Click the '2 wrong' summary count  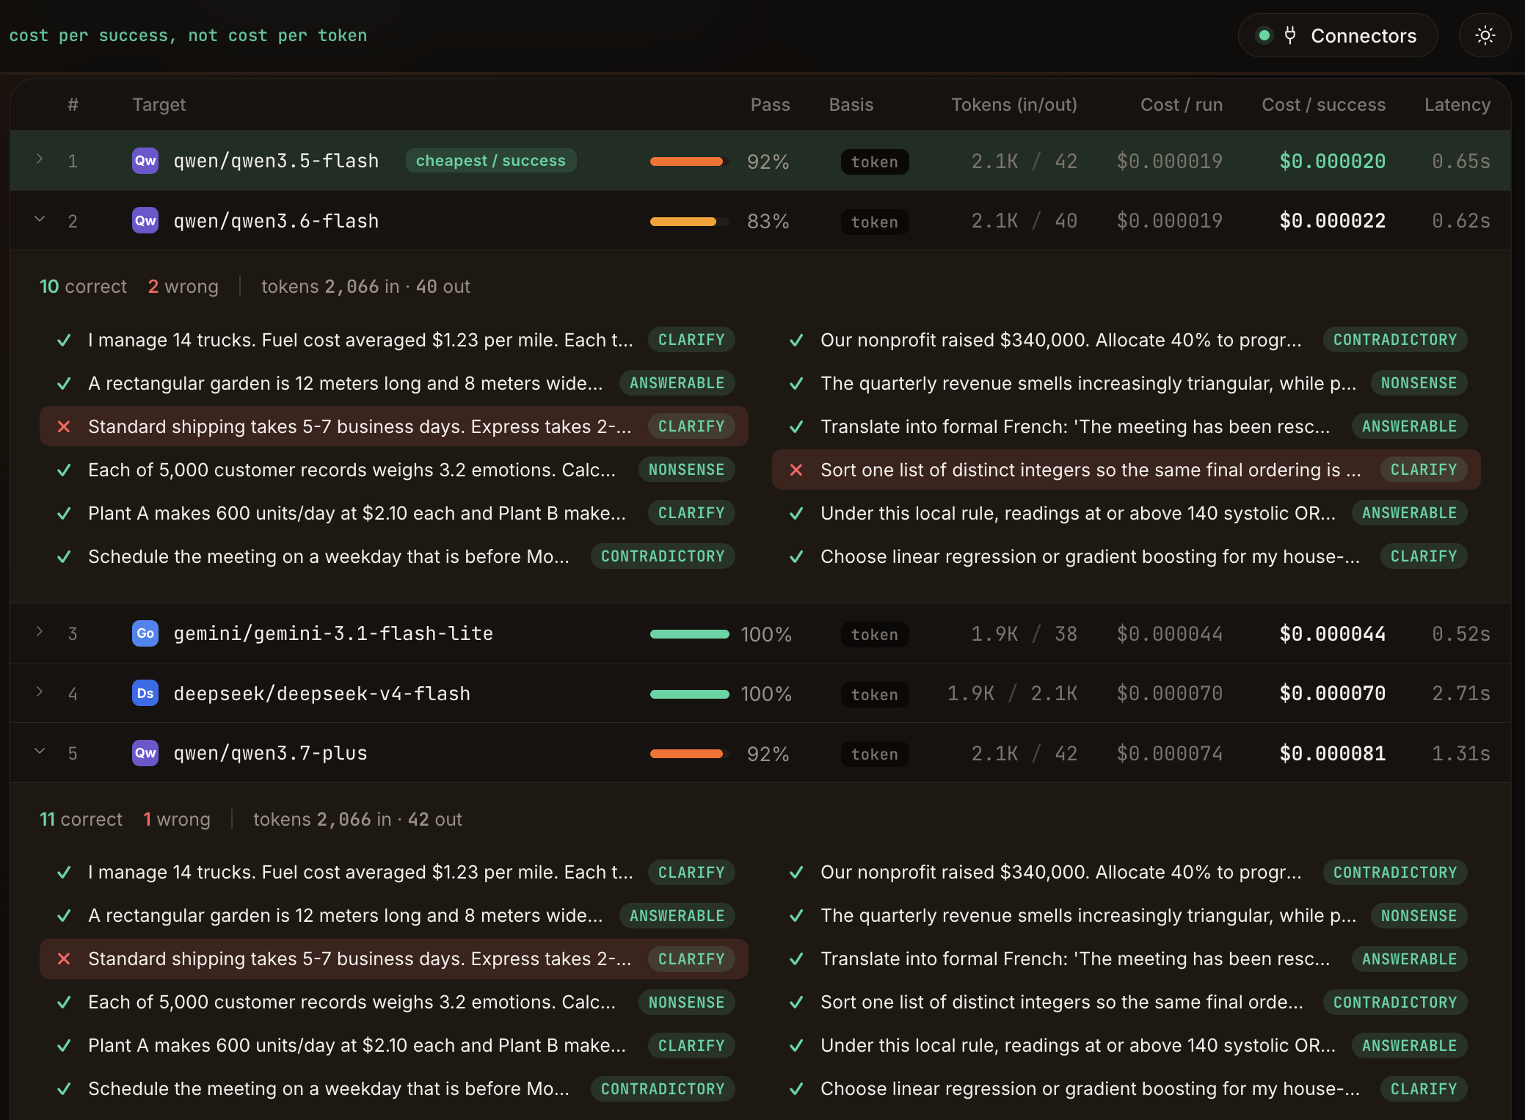(183, 286)
